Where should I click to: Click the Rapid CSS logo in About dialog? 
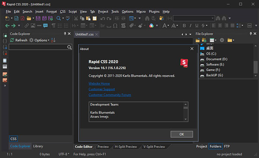(x=184, y=63)
